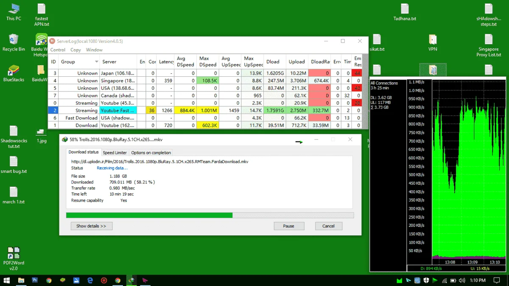Click the Latency column header
The width and height of the screenshot is (509, 286).
(165, 61)
